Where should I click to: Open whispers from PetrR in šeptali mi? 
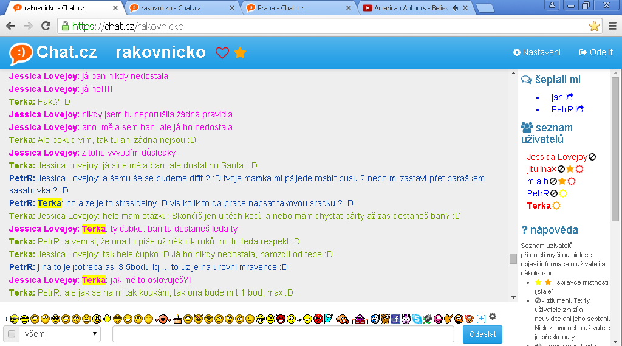coord(562,109)
